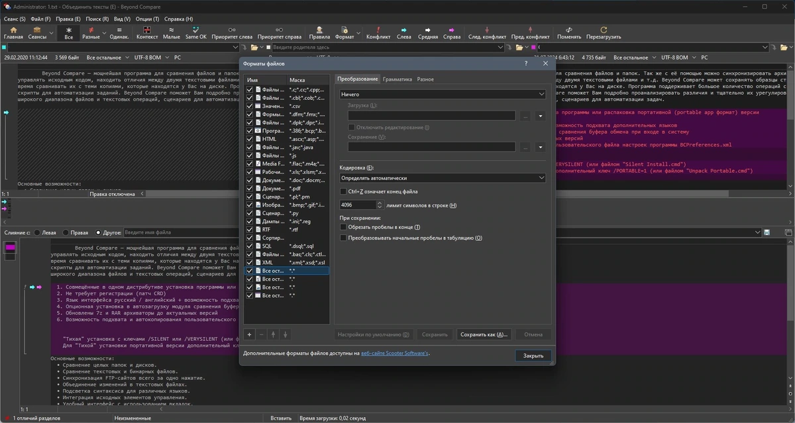Open веб-сайте Scooter Software's link
The height and width of the screenshot is (423, 795).
[x=395, y=353]
